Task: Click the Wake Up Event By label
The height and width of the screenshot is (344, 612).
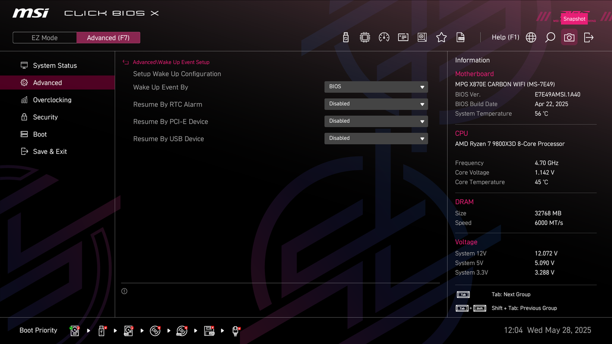Action: click(x=161, y=87)
